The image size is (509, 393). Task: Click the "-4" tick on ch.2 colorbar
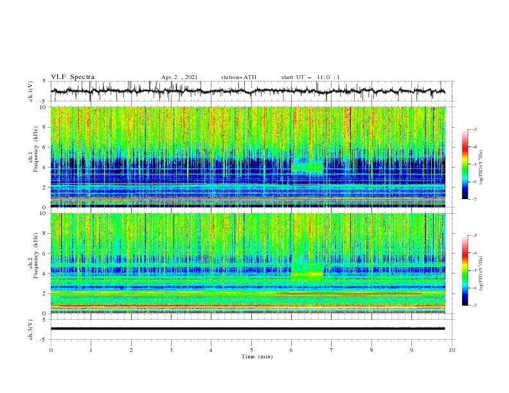click(x=474, y=253)
